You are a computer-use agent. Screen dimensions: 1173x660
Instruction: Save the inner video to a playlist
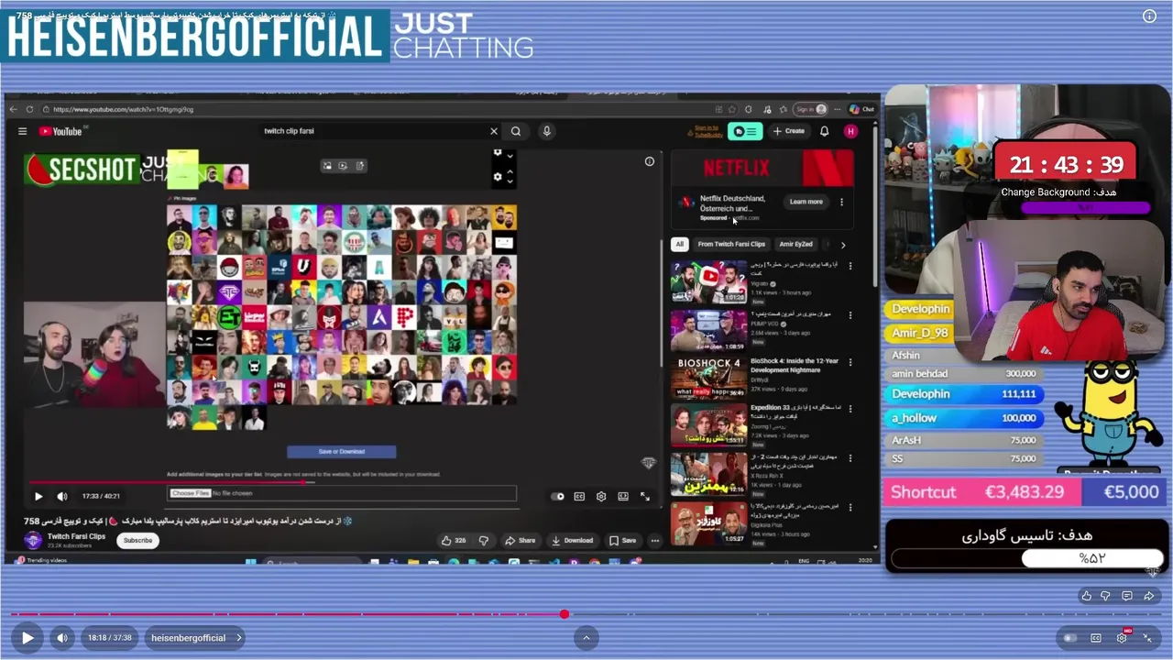click(x=622, y=540)
